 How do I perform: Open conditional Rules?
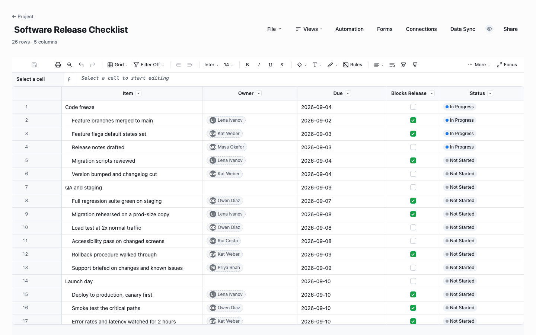click(352, 65)
